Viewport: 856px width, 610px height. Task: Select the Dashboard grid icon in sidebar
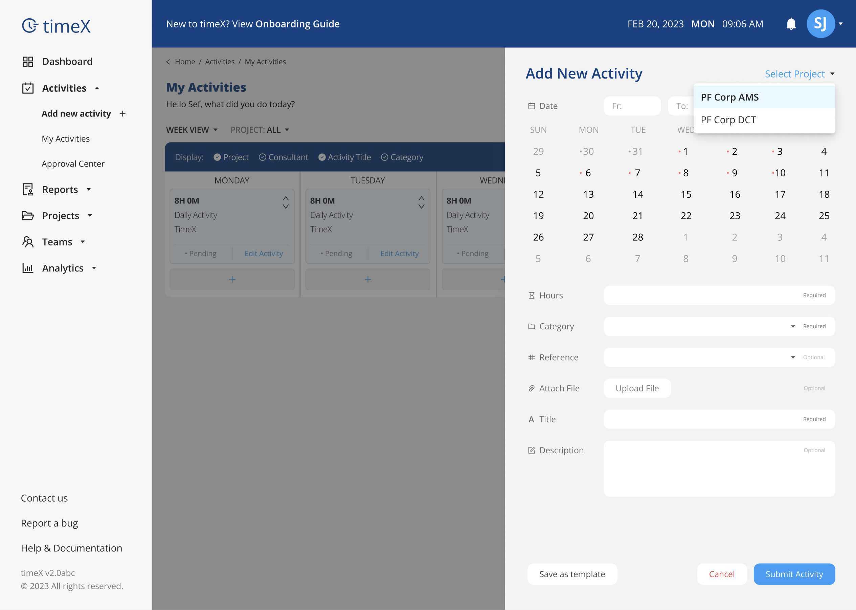(27, 61)
